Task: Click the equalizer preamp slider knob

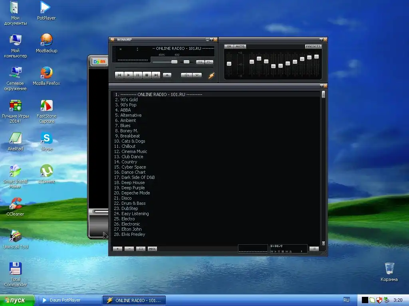Action: pyautogui.click(x=229, y=64)
